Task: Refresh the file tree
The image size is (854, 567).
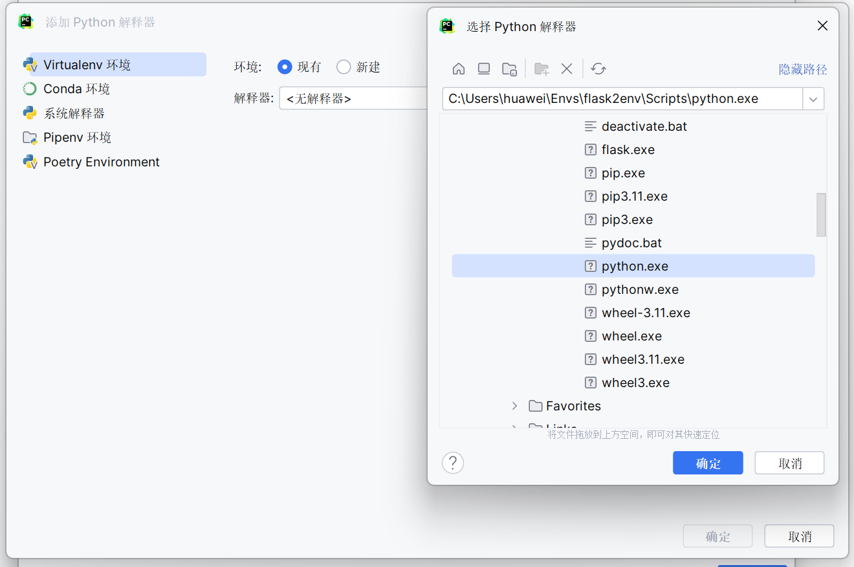Action: (598, 69)
